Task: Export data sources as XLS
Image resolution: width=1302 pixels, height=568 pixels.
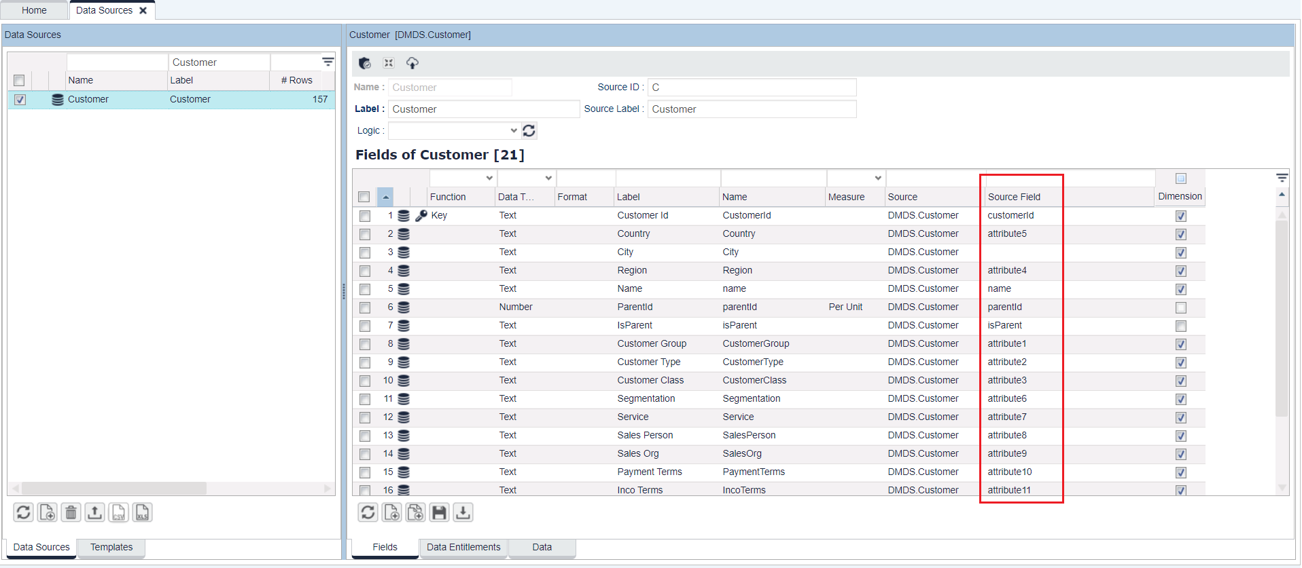Action: click(142, 512)
